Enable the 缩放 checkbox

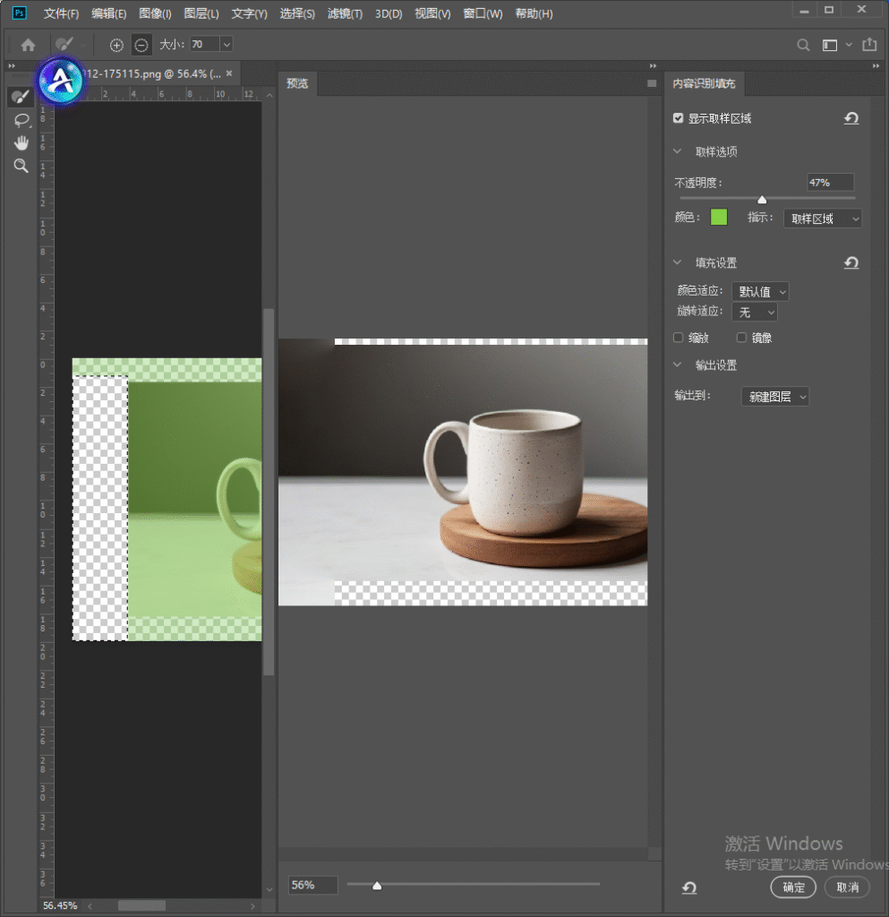[x=678, y=338]
